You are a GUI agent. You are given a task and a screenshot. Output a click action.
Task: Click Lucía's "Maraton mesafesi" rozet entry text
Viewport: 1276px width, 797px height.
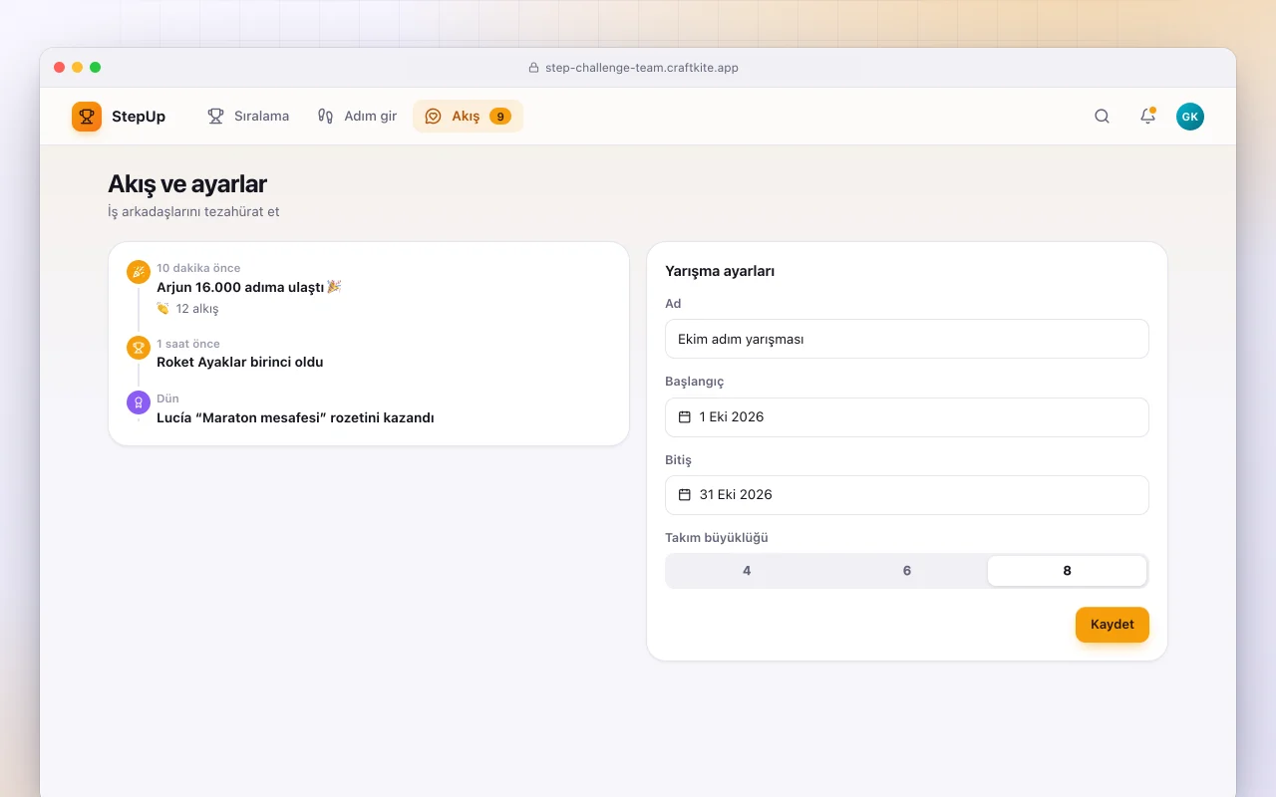pos(295,418)
